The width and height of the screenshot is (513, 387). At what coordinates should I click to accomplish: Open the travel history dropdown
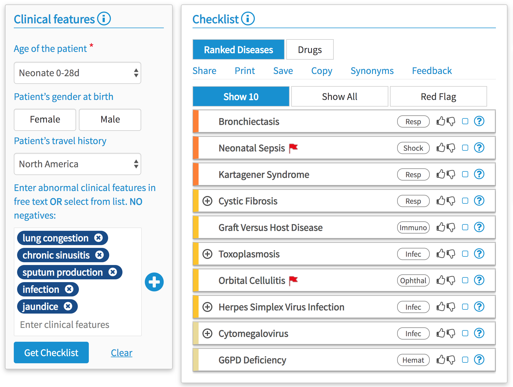coord(78,164)
